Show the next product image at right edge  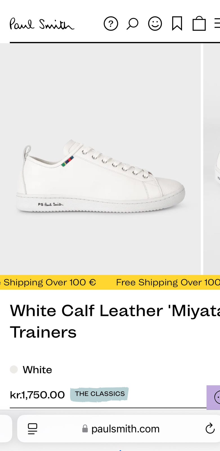[212, 159]
